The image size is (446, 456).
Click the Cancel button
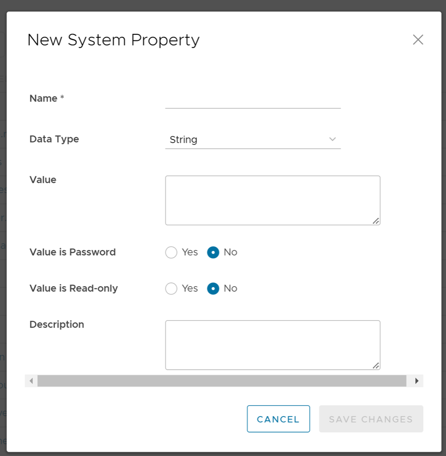278,419
